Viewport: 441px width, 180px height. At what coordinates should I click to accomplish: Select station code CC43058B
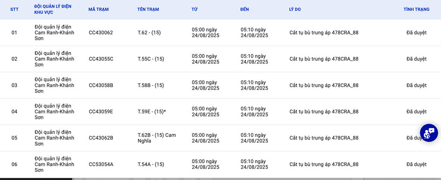point(101,85)
